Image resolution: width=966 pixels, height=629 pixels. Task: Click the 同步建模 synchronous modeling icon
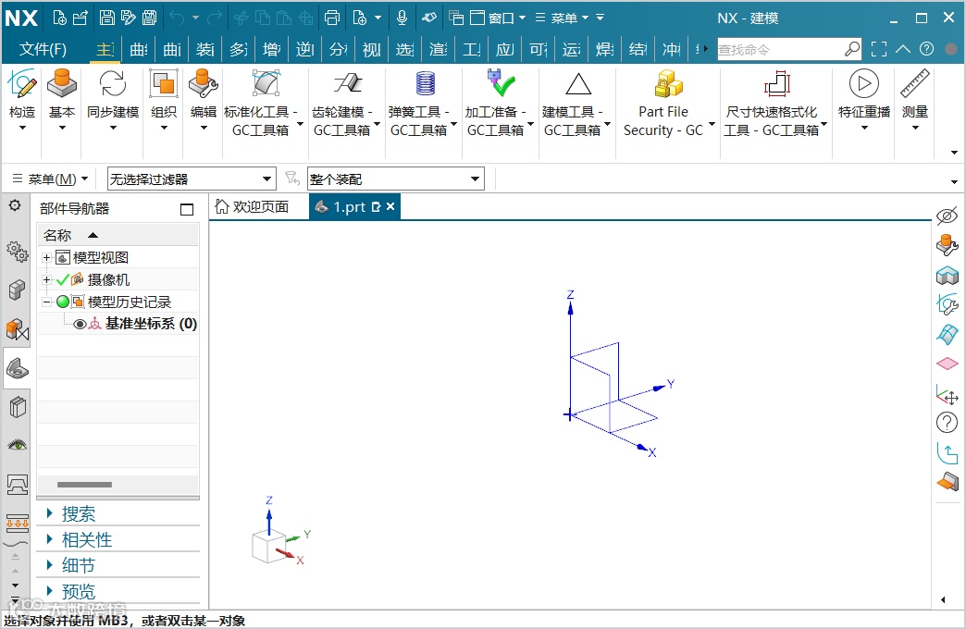[x=113, y=84]
